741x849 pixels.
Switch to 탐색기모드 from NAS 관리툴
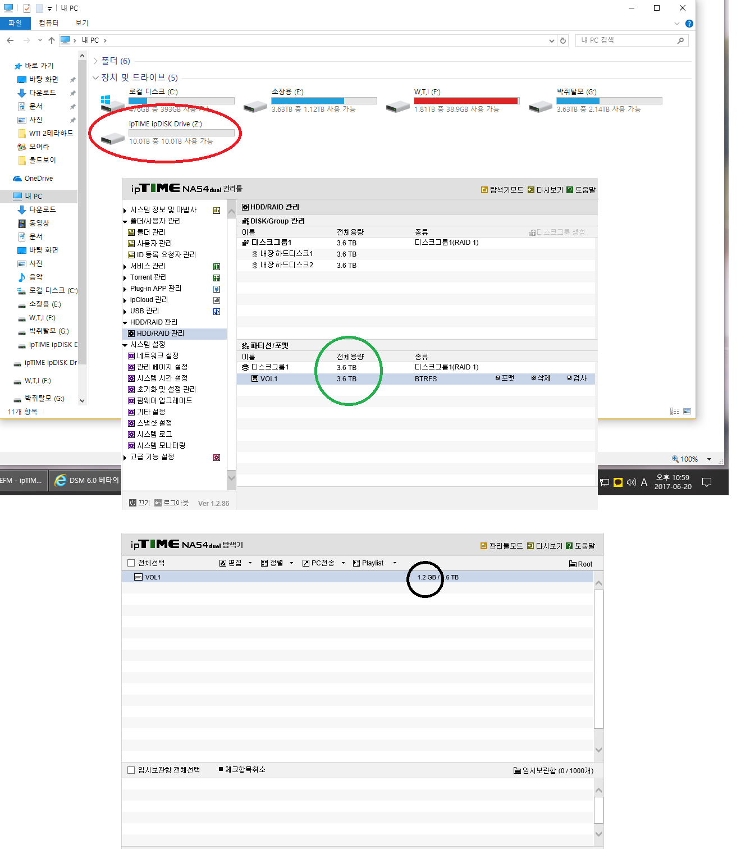502,190
